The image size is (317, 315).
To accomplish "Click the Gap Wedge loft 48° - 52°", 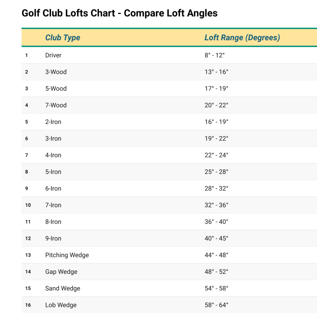I will (x=216, y=272).
